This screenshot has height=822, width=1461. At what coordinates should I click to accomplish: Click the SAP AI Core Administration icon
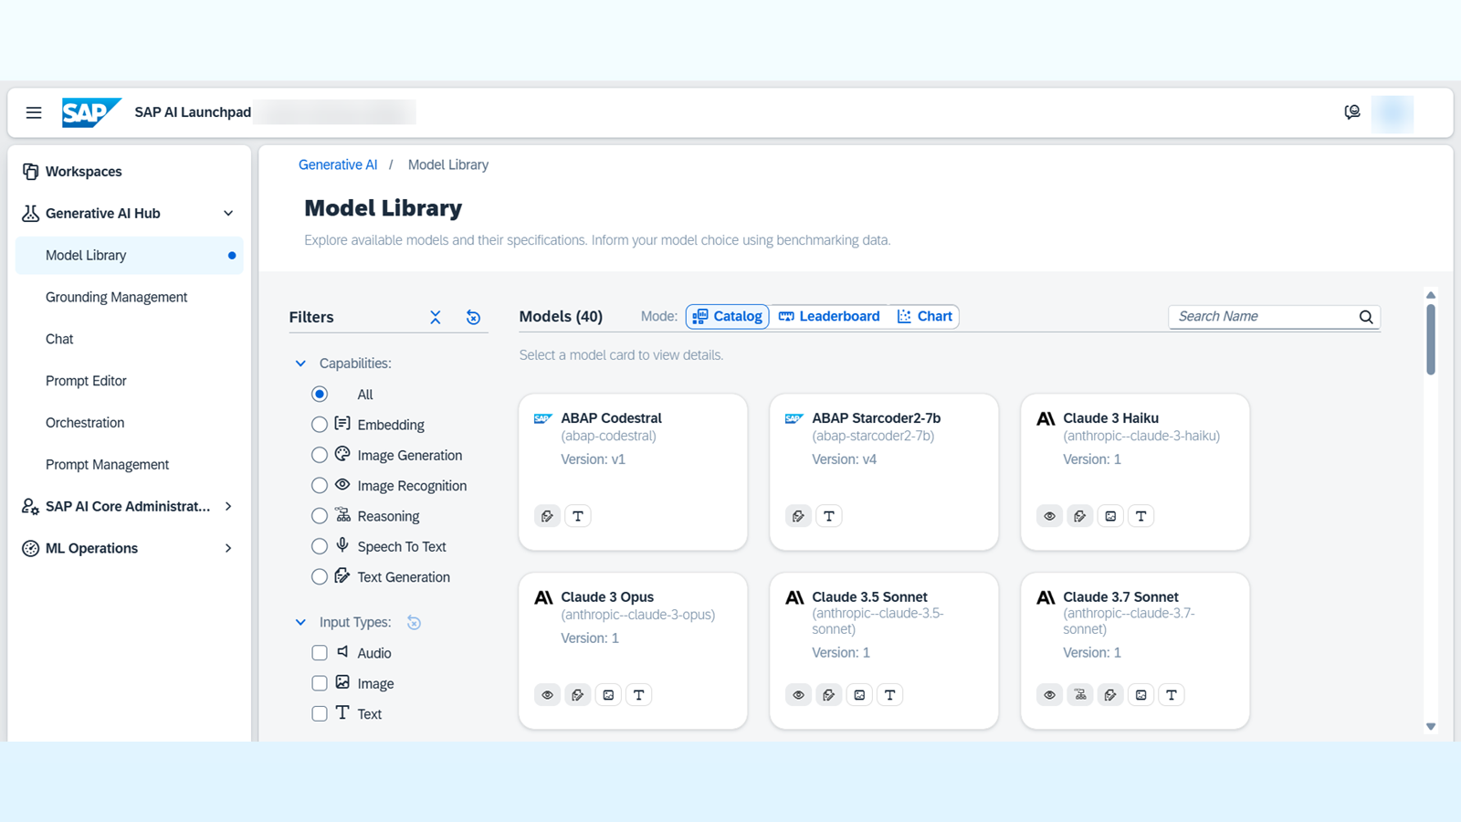(x=30, y=507)
